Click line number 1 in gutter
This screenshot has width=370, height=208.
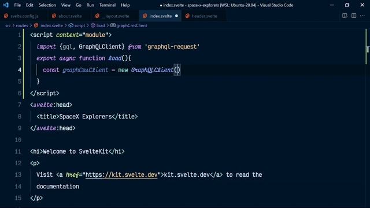click(x=19, y=35)
